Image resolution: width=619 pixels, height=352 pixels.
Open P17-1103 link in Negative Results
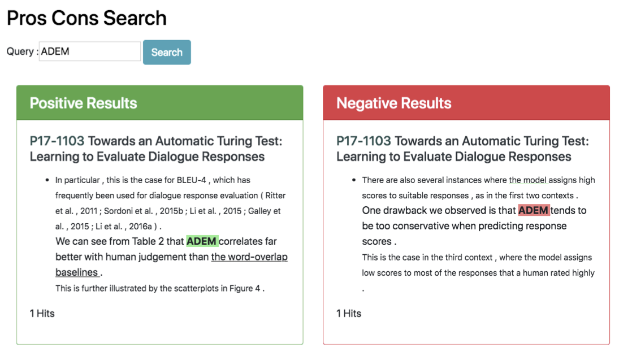click(363, 141)
